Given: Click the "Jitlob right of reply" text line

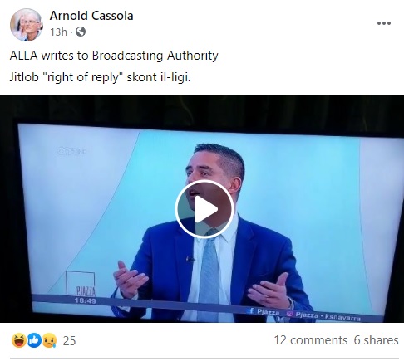Looking at the screenshot, I should click(100, 77).
